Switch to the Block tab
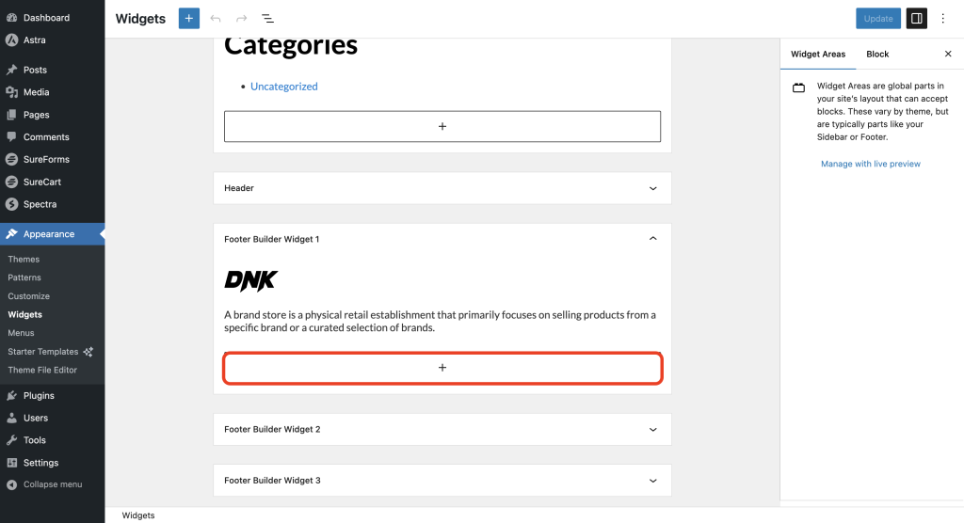 (x=877, y=55)
